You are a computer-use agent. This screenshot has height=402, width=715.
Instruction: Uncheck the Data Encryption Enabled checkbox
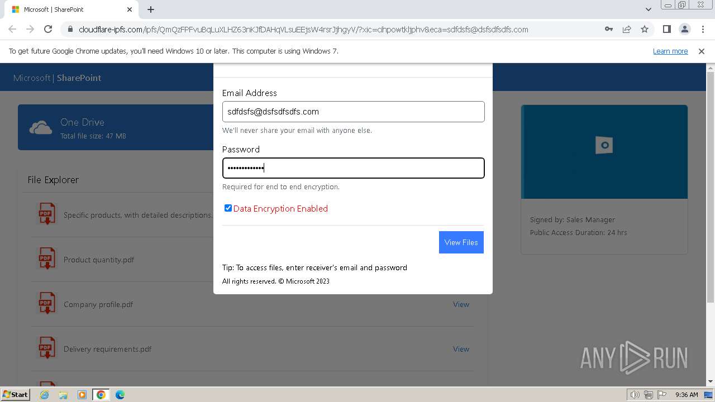228,208
